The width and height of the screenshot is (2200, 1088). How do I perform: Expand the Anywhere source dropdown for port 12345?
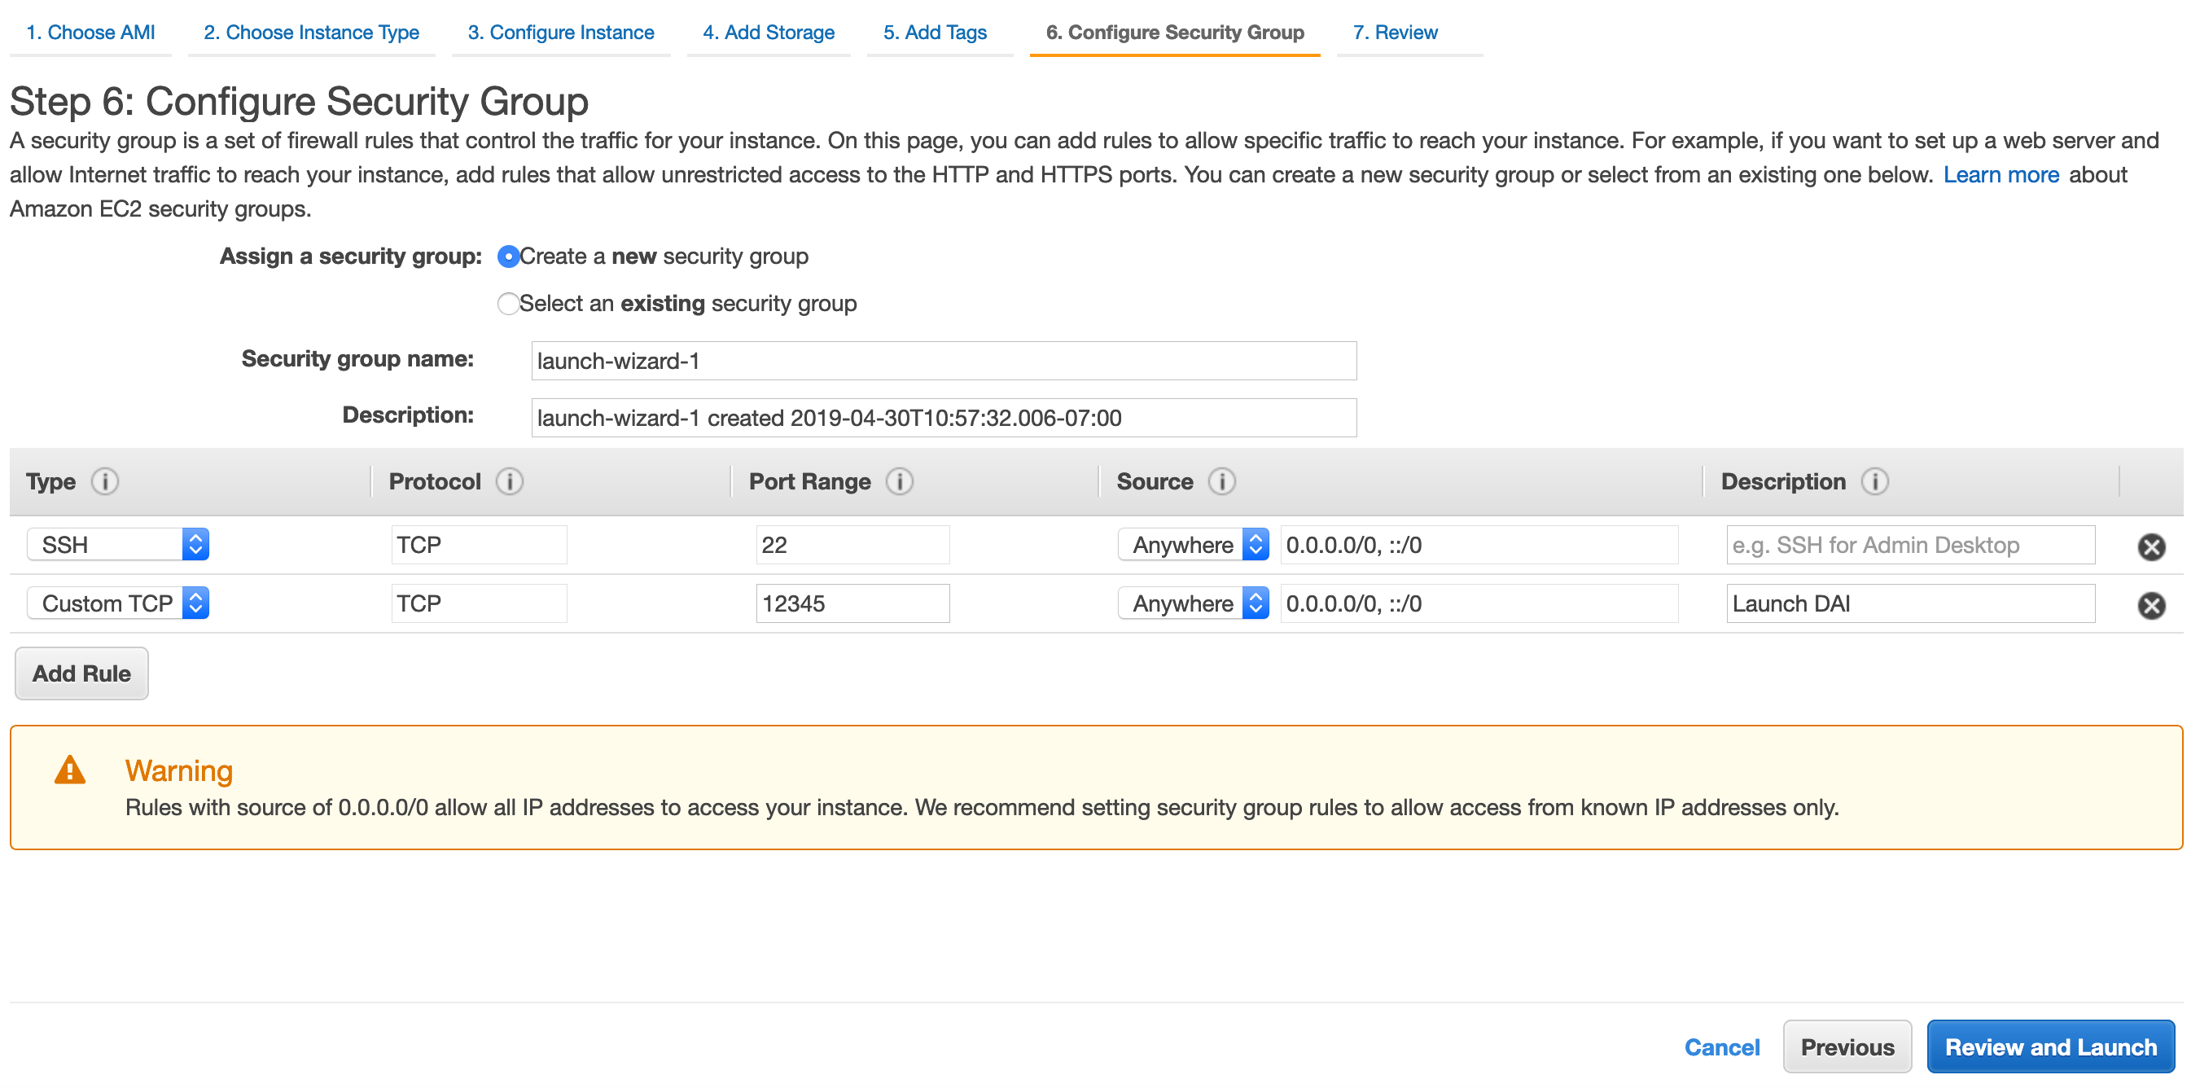pos(1193,603)
